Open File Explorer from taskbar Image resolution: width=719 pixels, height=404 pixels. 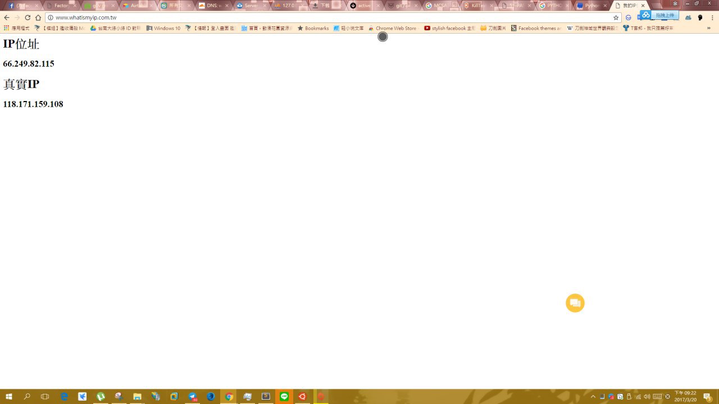[x=137, y=397]
